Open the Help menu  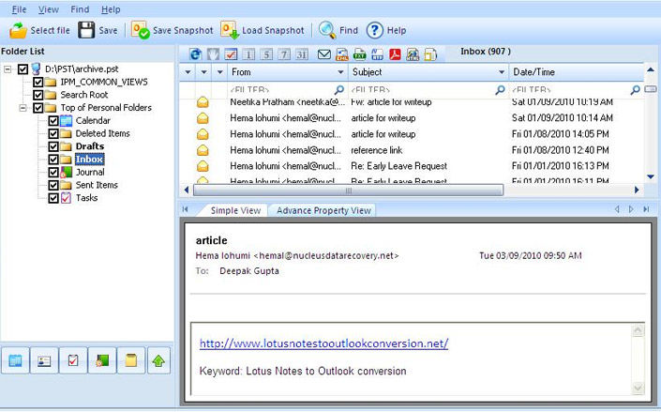pos(111,9)
